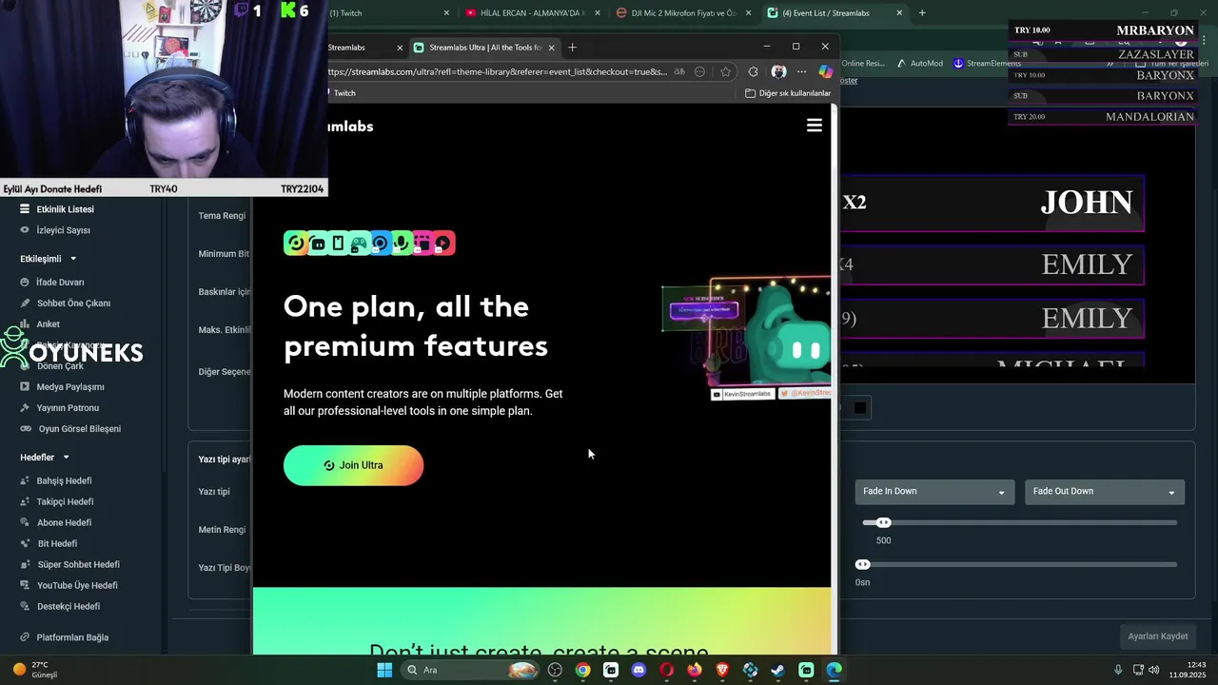Click the Edge page vertical scrollbar
The height and width of the screenshot is (685, 1218).
pyautogui.click(x=835, y=381)
